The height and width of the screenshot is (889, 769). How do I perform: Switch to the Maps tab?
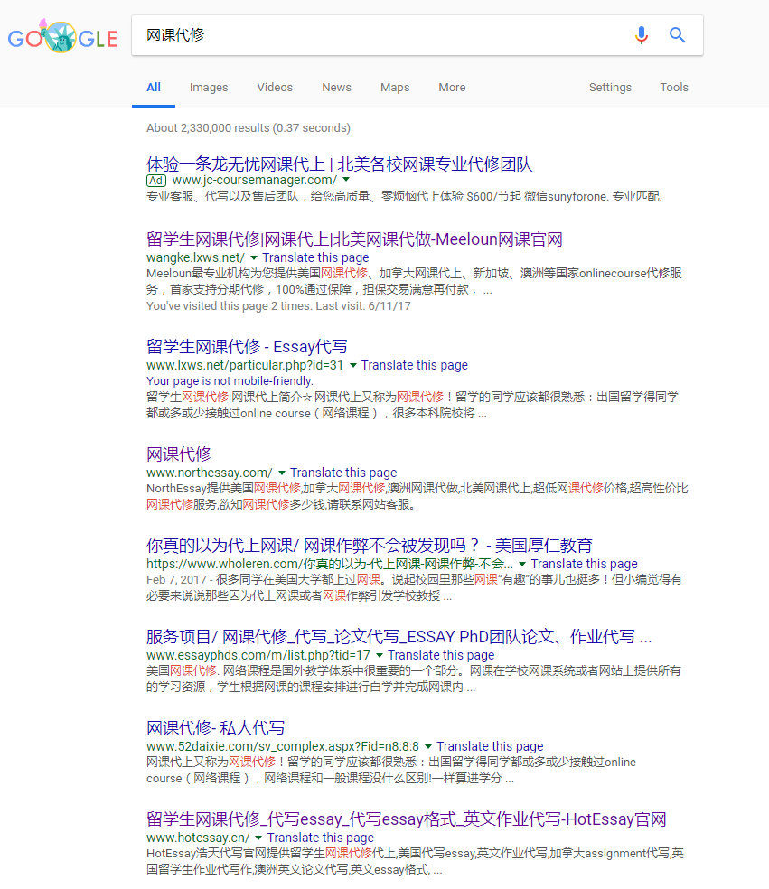point(395,88)
